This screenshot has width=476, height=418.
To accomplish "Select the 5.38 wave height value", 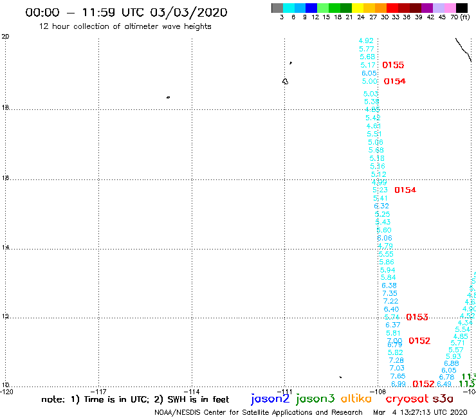I will [371, 102].
